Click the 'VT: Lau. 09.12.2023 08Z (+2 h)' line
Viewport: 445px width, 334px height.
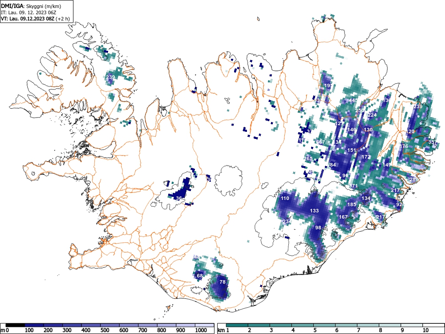point(35,19)
